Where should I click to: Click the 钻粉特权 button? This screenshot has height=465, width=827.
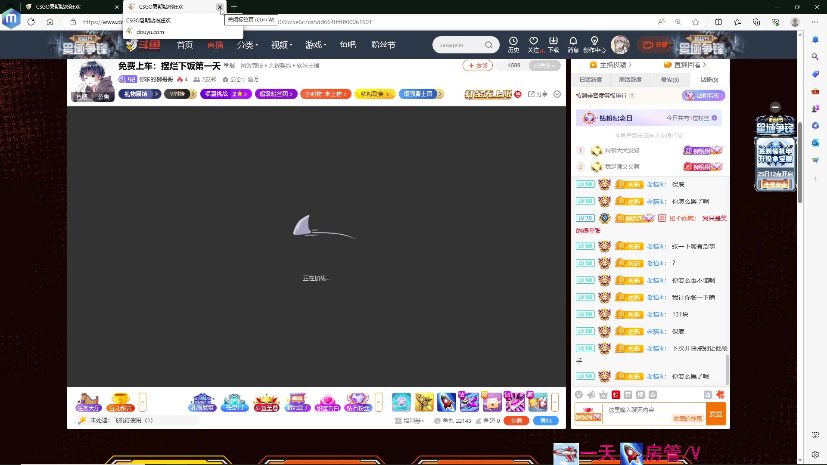click(703, 96)
